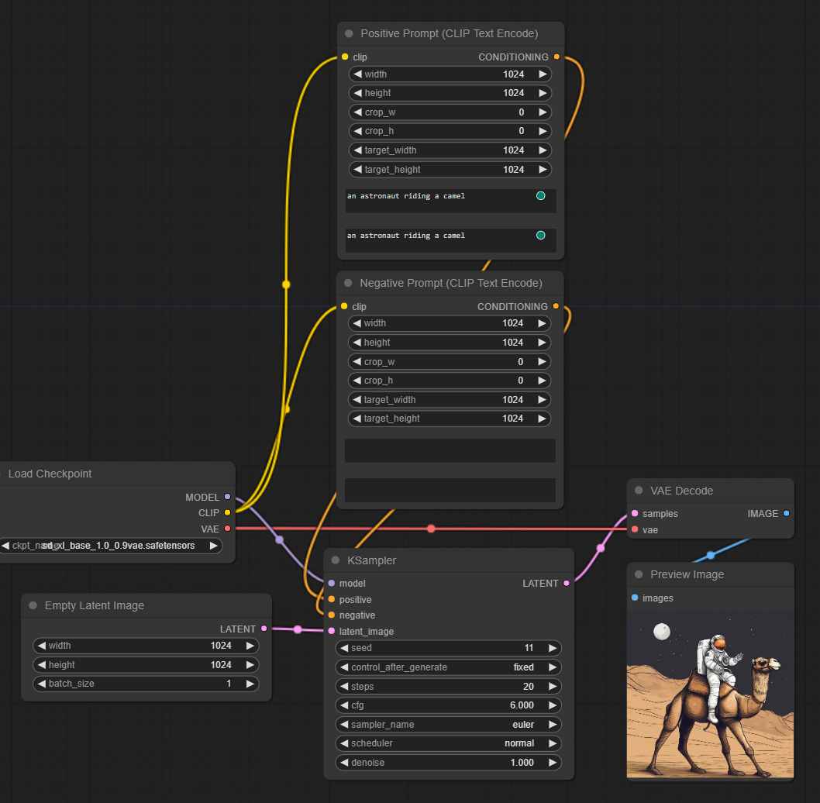This screenshot has width=820, height=803.
Task: Click the VAE output socket on Load Checkpoint
Action: click(227, 529)
